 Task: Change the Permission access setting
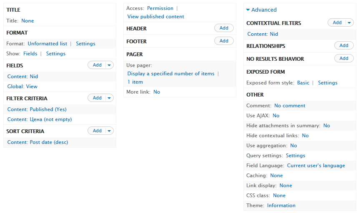[160, 8]
